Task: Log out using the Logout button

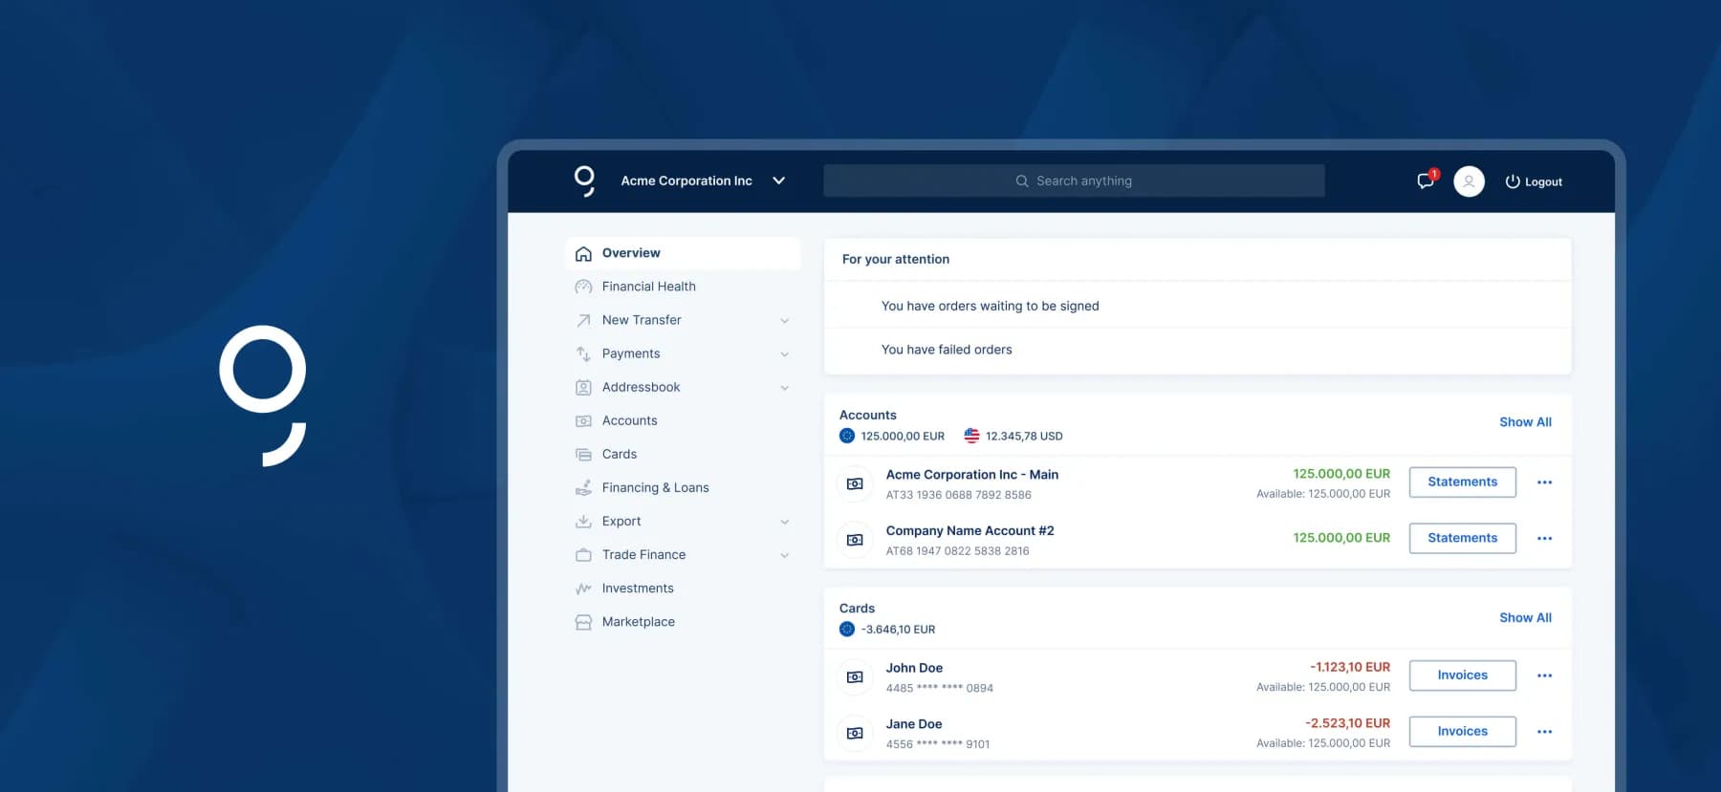Action: pyautogui.click(x=1534, y=182)
